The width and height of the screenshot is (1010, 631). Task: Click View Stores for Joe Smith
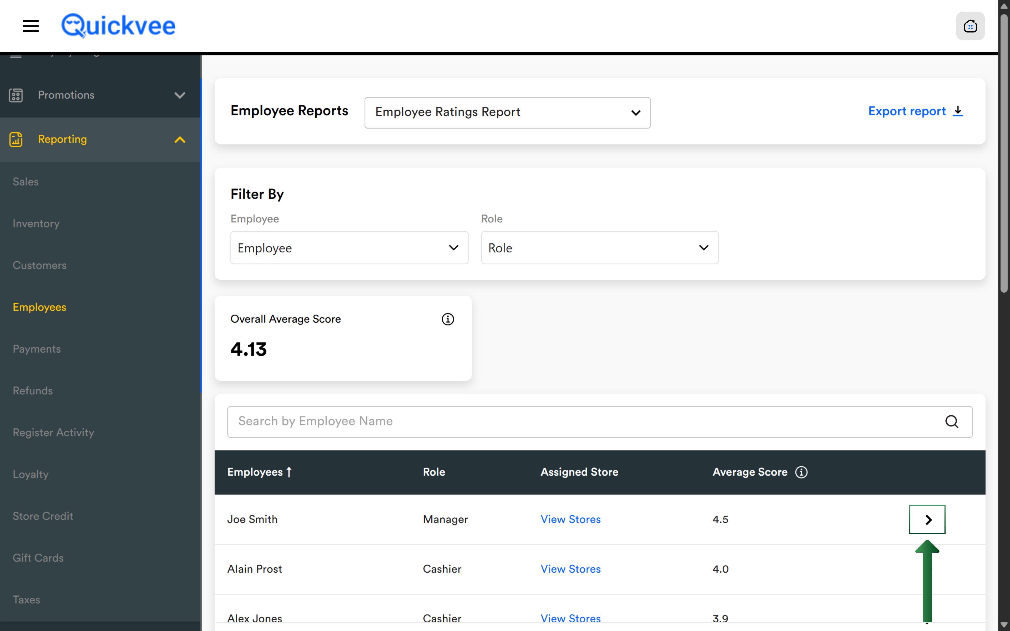[x=570, y=519]
